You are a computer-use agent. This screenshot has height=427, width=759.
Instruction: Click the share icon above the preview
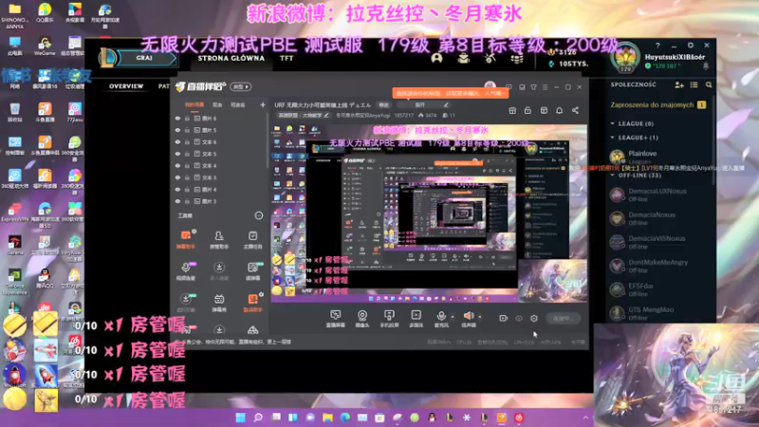(575, 110)
